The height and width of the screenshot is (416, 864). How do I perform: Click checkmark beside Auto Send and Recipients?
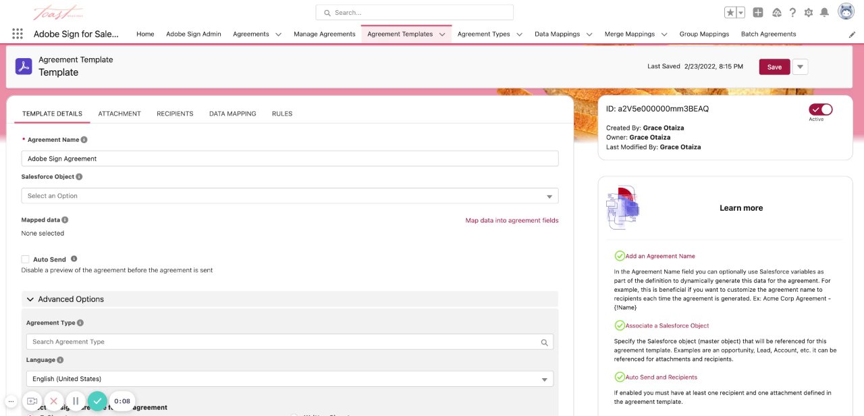click(x=620, y=377)
